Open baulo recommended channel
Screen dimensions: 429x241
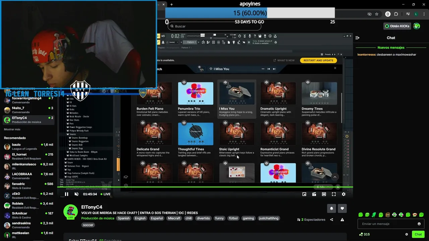tap(28, 147)
